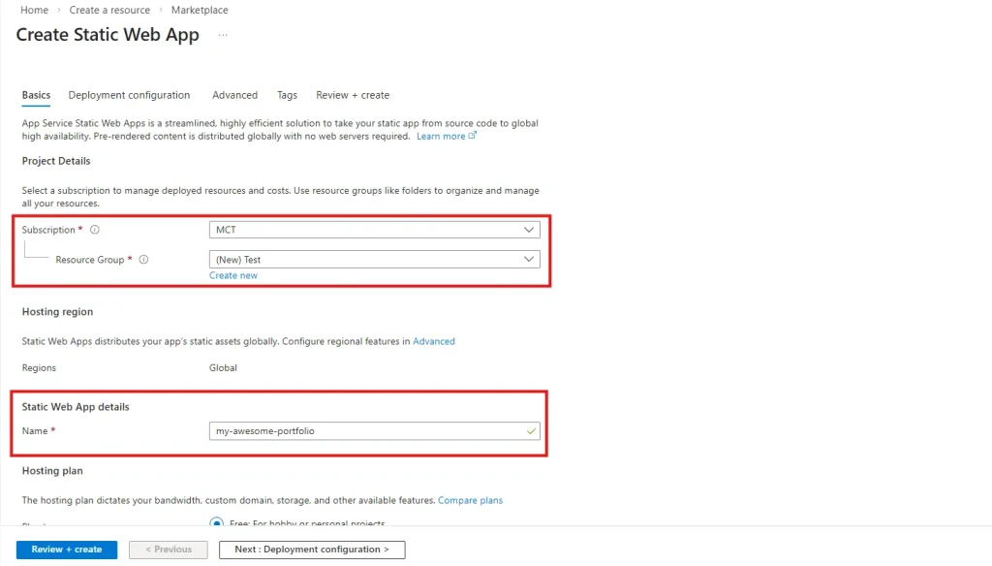992x566 pixels.
Task: Click the Advanced link in Hosting region
Action: 434,341
